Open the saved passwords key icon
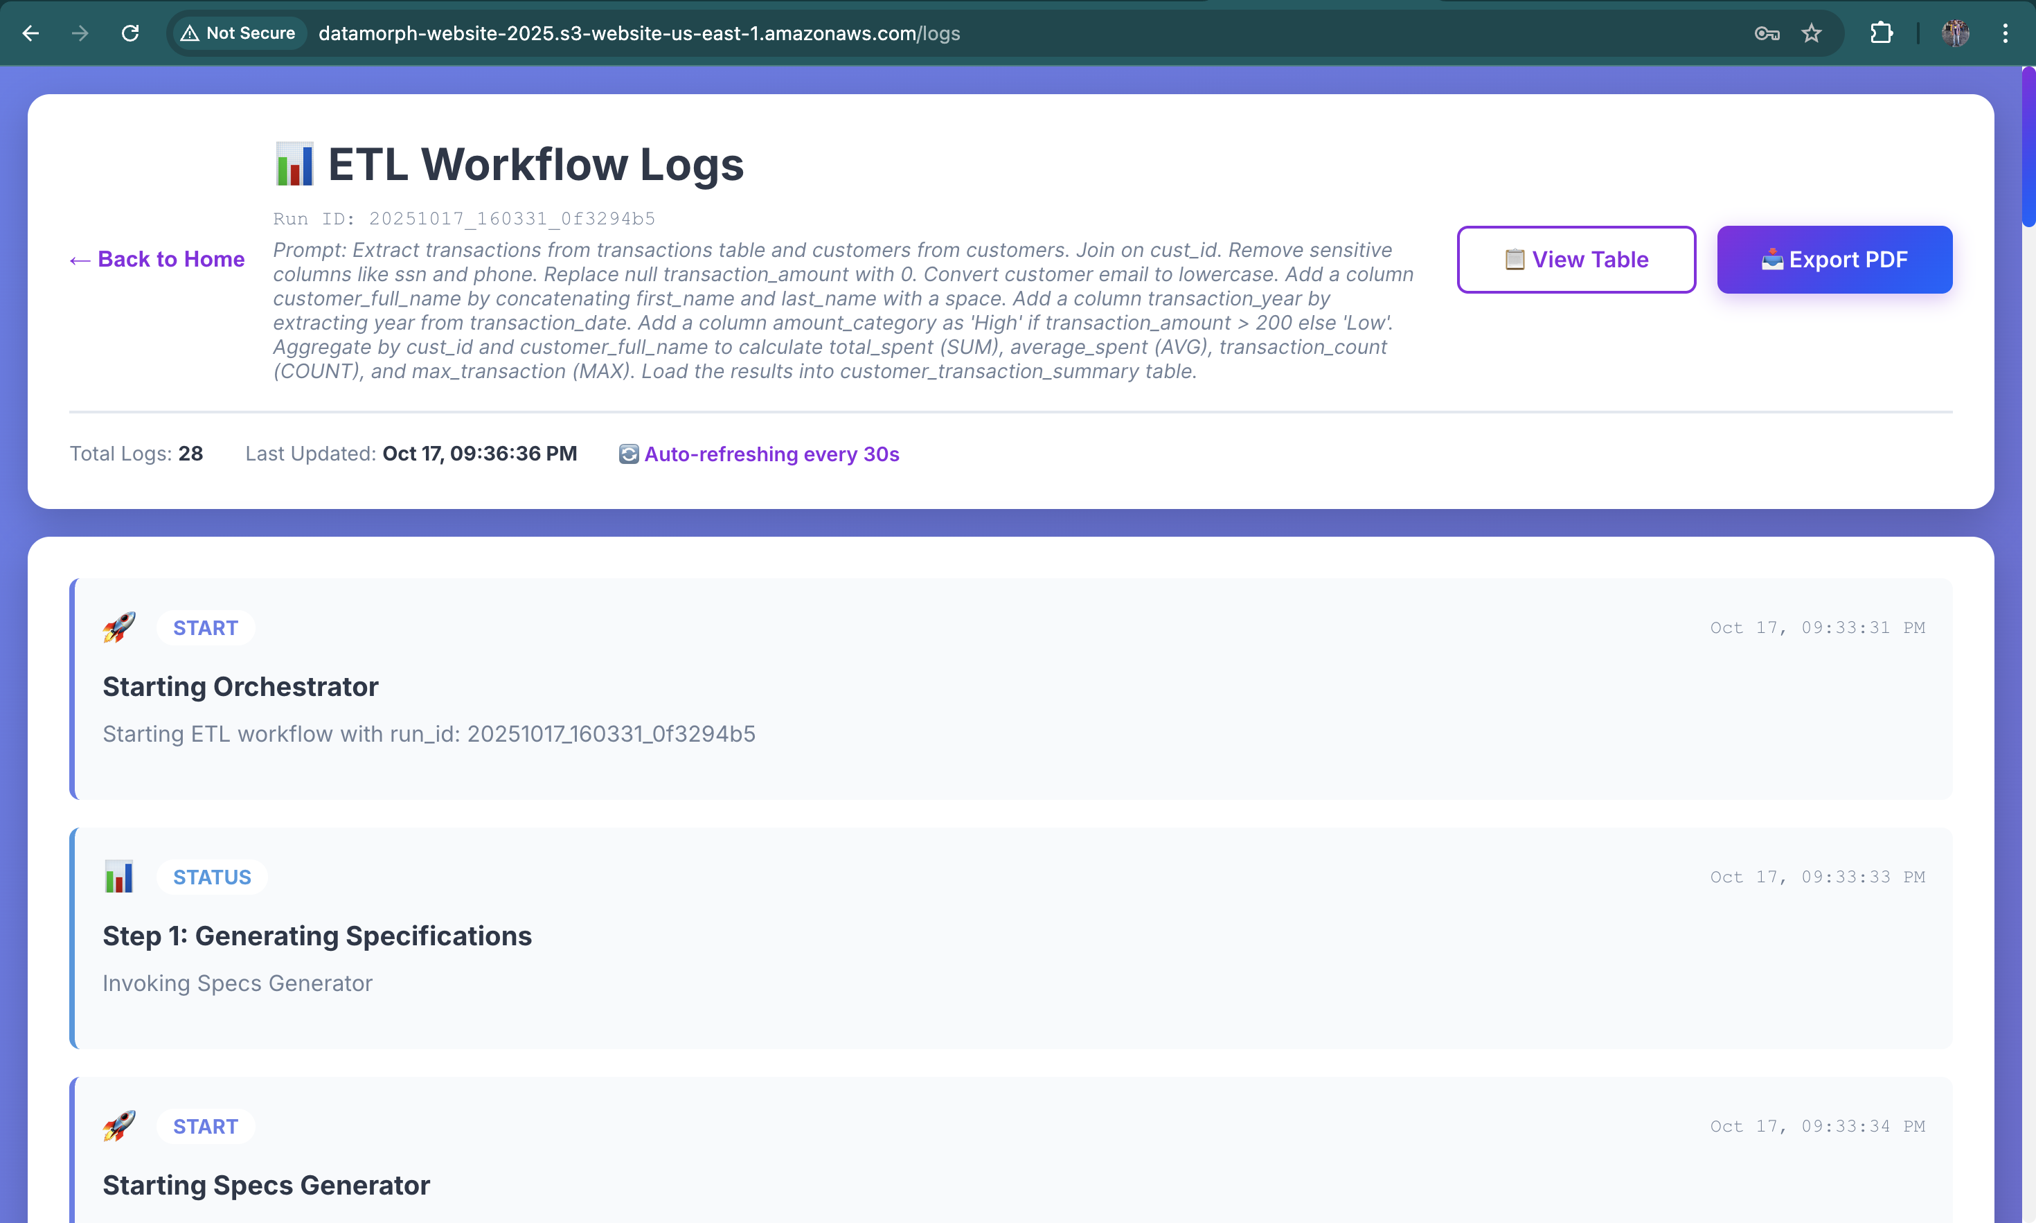Viewport: 2036px width, 1223px height. point(1767,33)
